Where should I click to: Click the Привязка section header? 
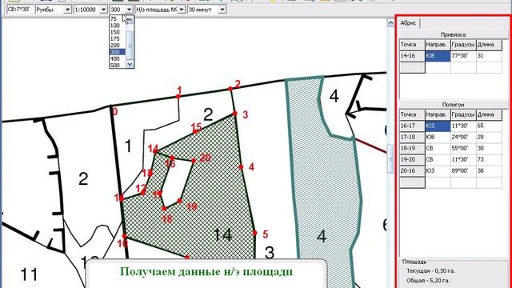coord(454,34)
